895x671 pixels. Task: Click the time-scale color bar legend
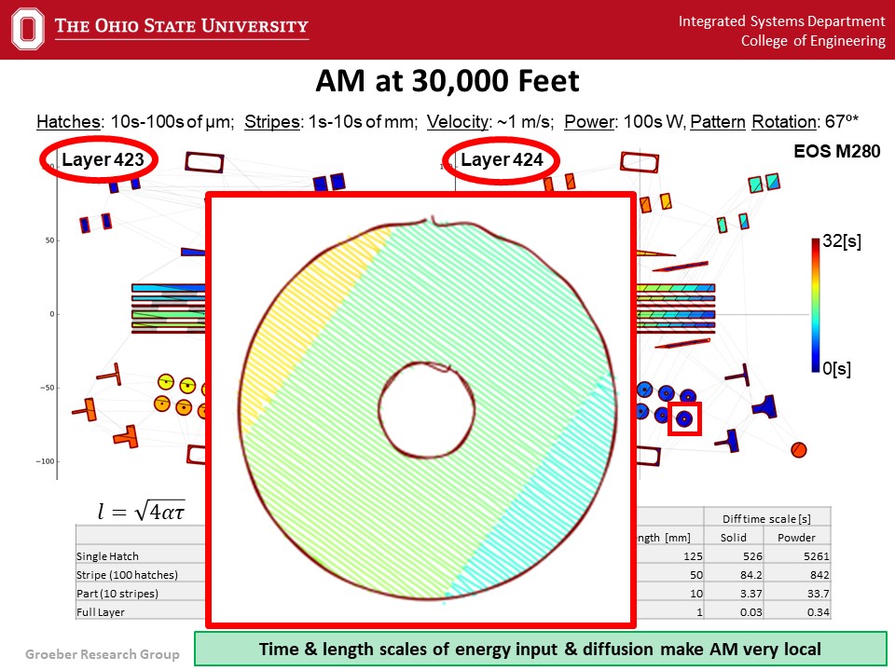(x=817, y=305)
